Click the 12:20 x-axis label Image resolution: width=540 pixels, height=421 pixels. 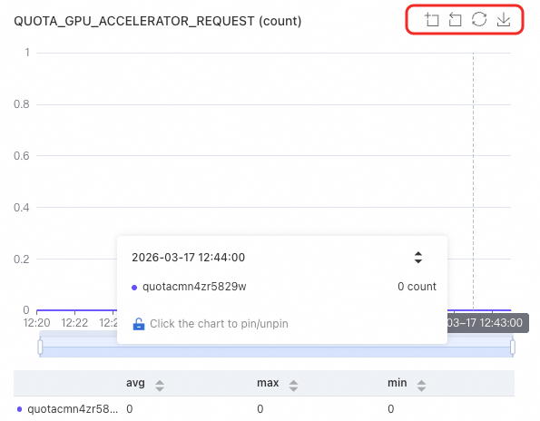click(x=36, y=323)
